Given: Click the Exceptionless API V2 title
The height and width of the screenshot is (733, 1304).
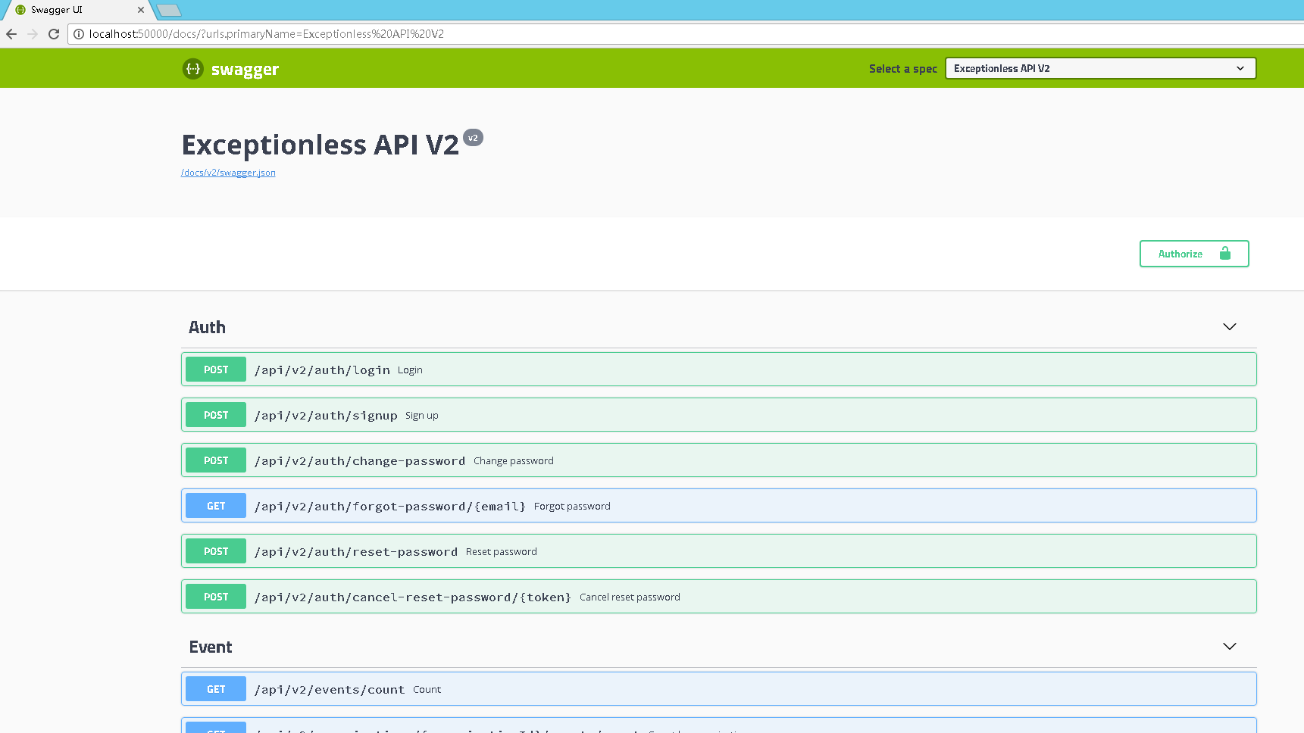Looking at the screenshot, I should pyautogui.click(x=321, y=144).
